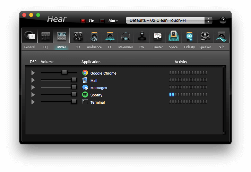Click the Google Chrome volume slider knob

(x=64, y=72)
